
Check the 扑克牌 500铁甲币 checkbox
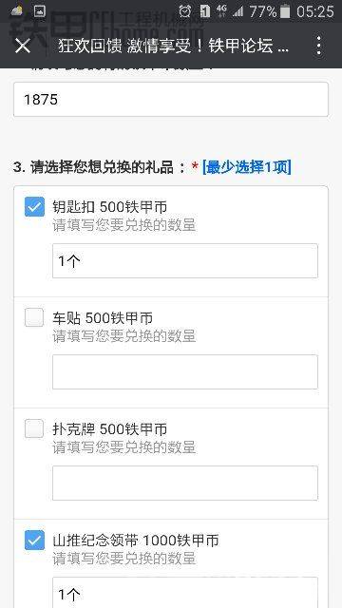(34, 428)
